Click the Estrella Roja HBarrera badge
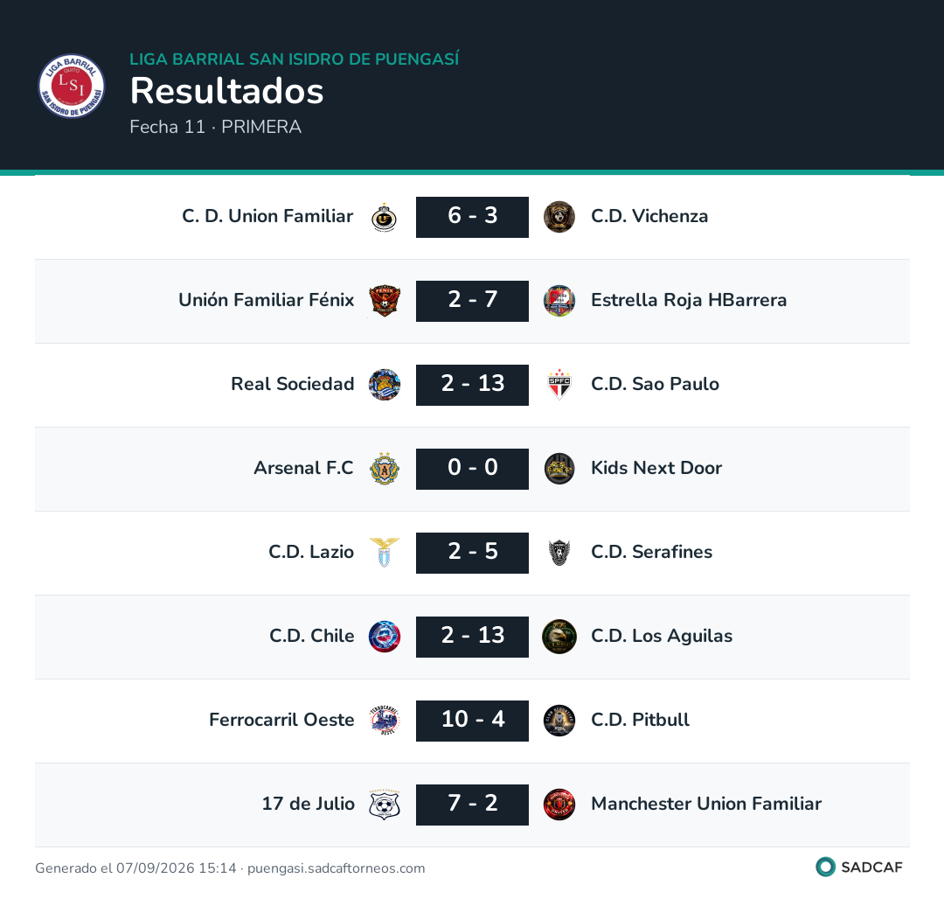Viewport: 944px width, 913px height. [559, 301]
